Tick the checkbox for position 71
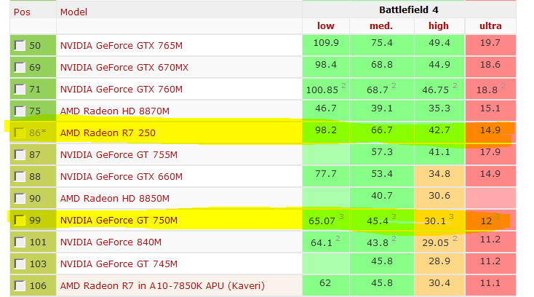The height and width of the screenshot is (297, 534). (20, 90)
